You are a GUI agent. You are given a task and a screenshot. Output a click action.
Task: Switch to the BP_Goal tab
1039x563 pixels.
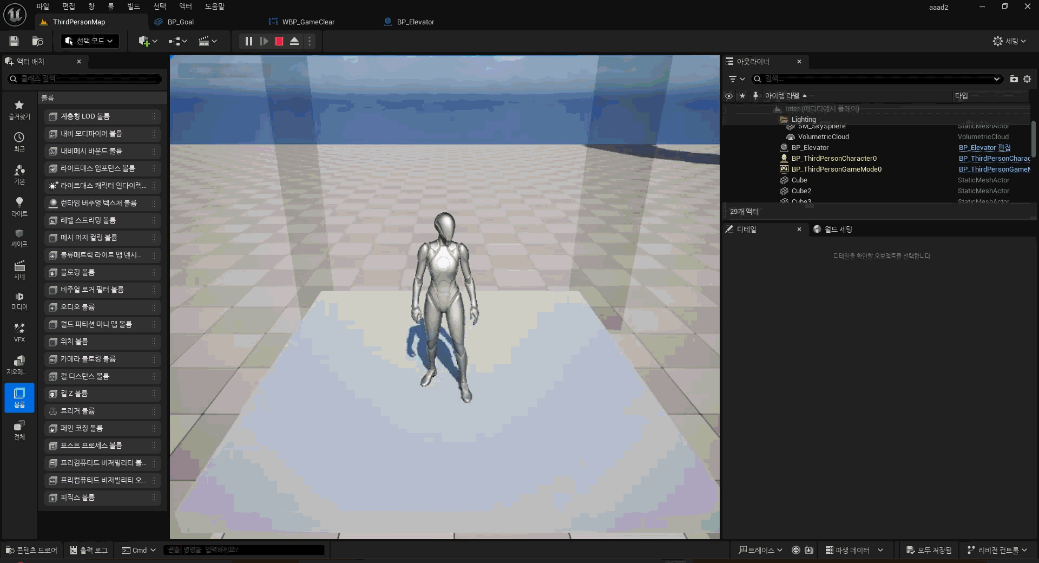pos(180,22)
